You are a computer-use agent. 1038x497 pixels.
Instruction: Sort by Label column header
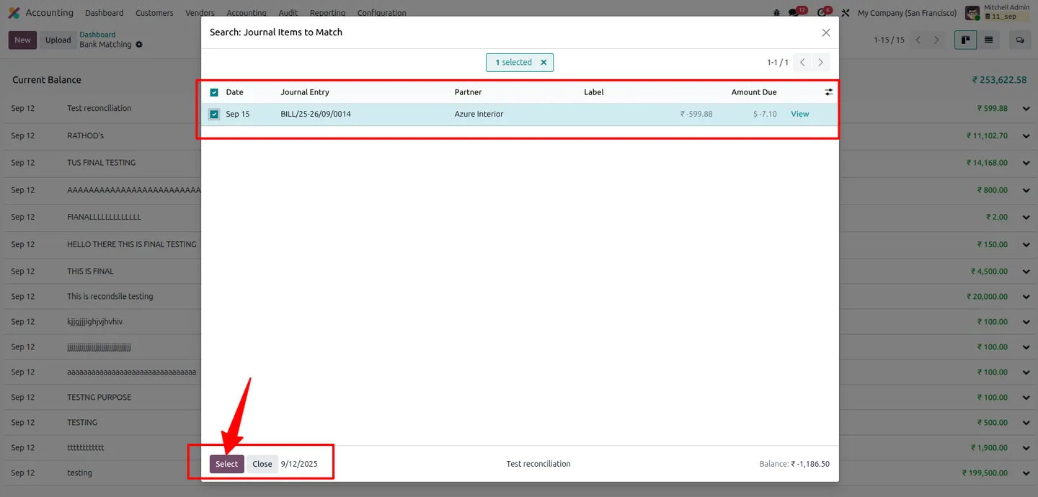[593, 92]
